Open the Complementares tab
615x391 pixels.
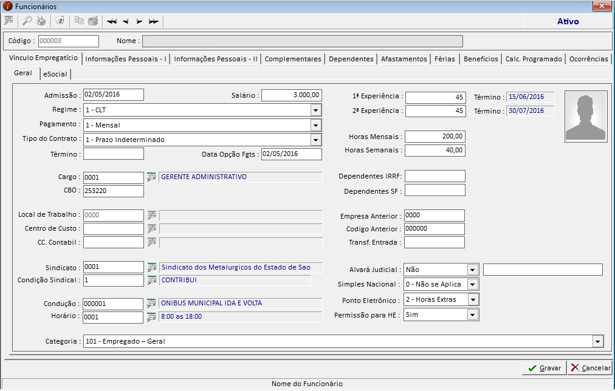[x=293, y=59]
